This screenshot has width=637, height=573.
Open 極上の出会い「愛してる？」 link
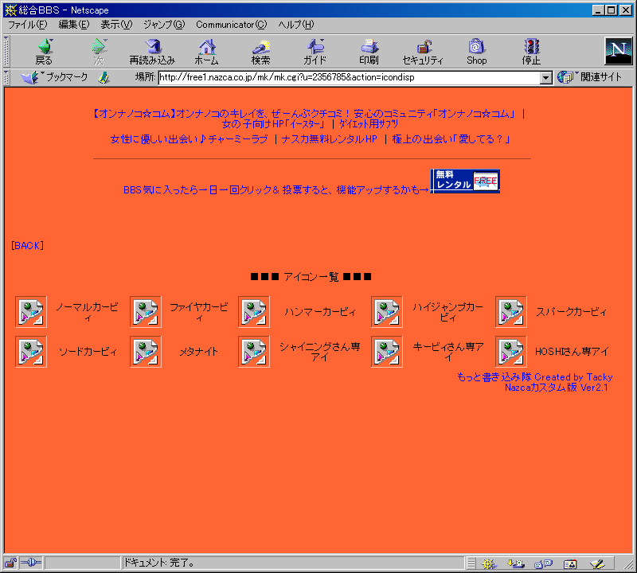[451, 139]
